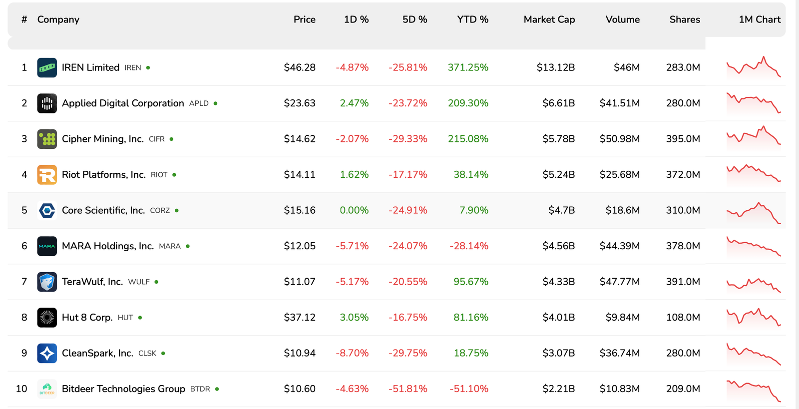Click the orange Riot Platforms logo
Image resolution: width=799 pixels, height=409 pixels.
(x=47, y=174)
